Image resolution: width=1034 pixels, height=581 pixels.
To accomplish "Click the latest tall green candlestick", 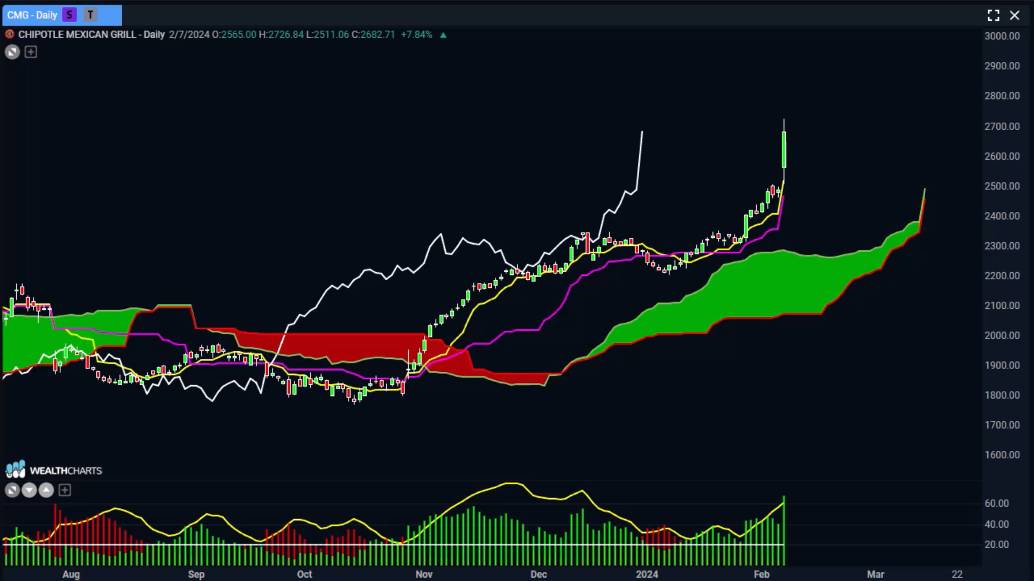I will point(784,150).
